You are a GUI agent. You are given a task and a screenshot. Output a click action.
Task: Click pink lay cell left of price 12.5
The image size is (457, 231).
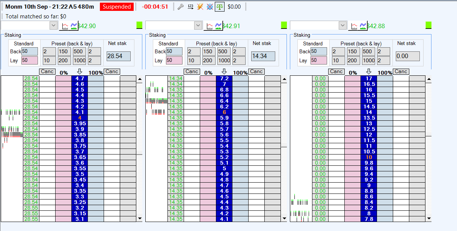[353, 129]
